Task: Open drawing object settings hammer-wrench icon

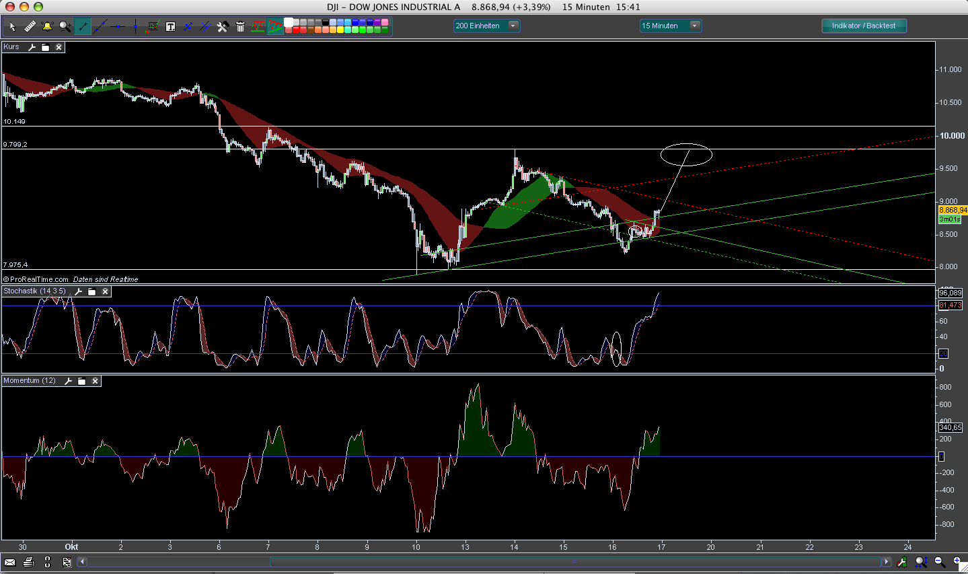Action: (223, 26)
